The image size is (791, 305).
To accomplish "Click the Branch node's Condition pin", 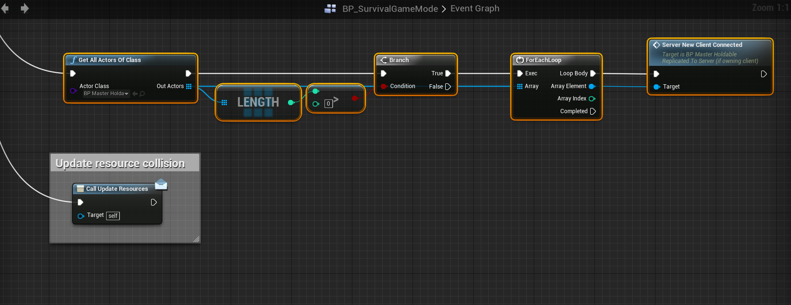I will click(383, 86).
